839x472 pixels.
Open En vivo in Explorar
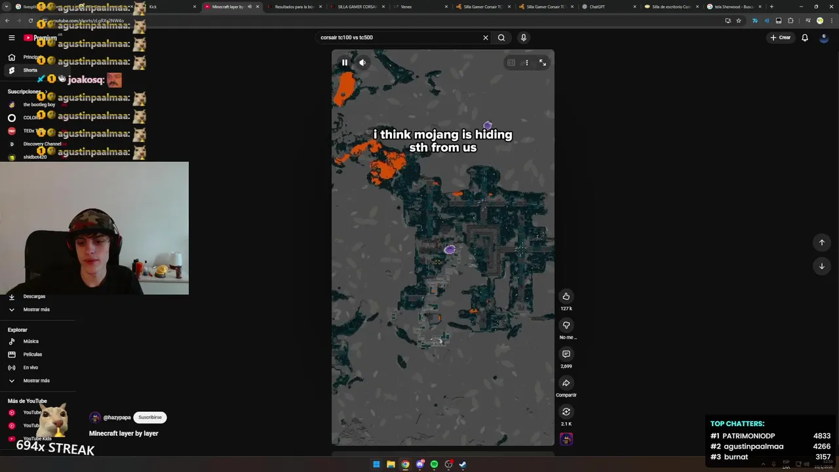point(31,368)
